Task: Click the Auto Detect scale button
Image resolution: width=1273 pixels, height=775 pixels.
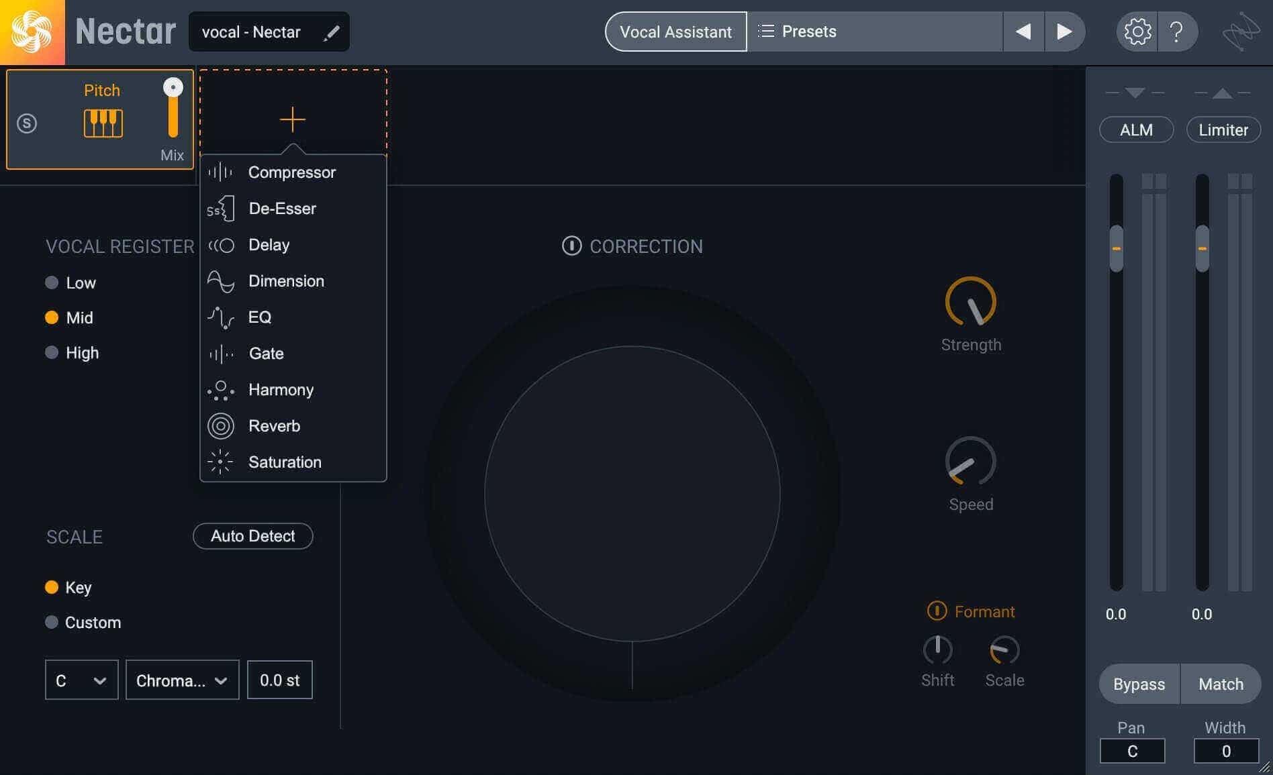Action: tap(253, 535)
